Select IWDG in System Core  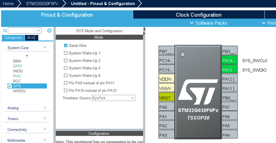pyautogui.click(x=18, y=71)
